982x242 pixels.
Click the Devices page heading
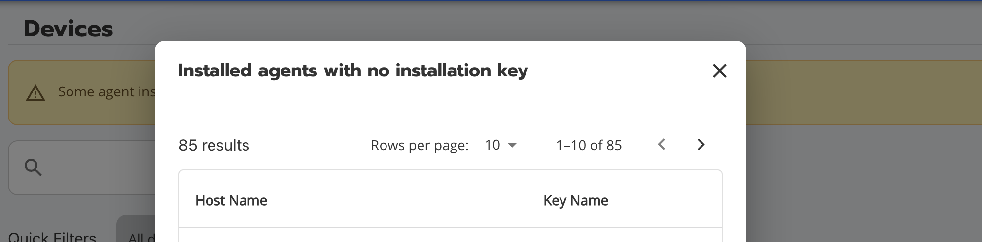tap(68, 29)
